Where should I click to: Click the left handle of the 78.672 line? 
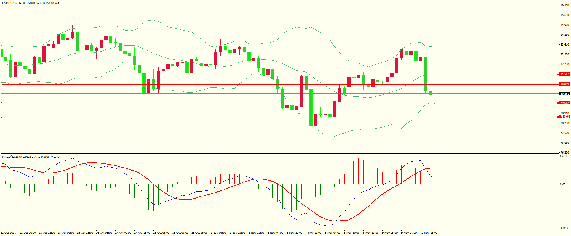click(x=1, y=117)
